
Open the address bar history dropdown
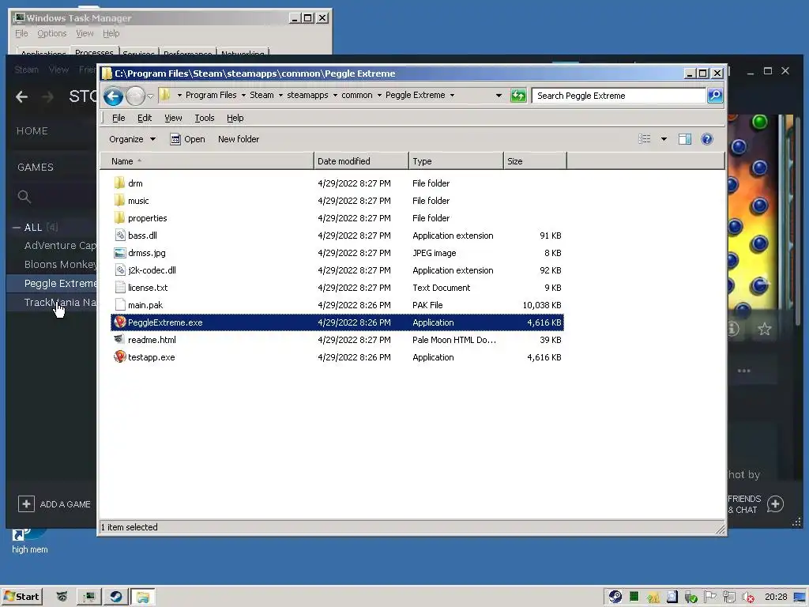coord(499,96)
